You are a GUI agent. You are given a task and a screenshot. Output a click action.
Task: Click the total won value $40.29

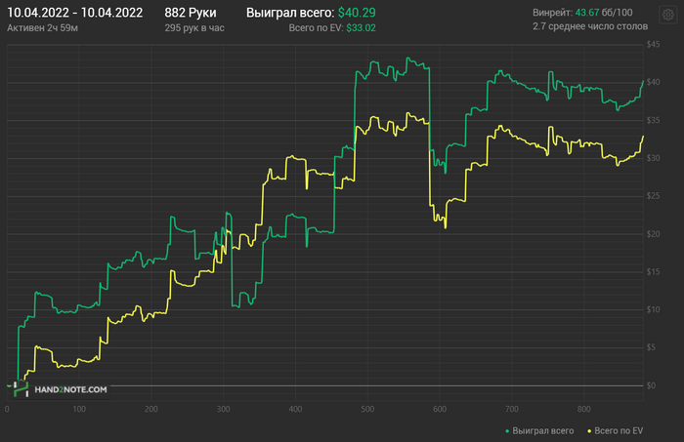coord(357,13)
